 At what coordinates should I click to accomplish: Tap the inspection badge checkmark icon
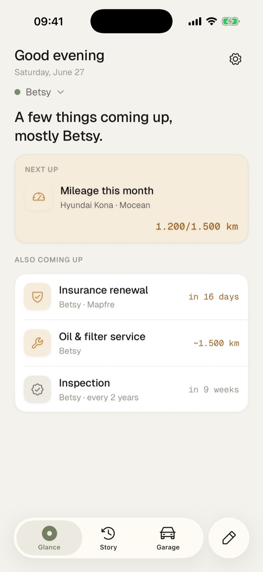click(x=37, y=389)
